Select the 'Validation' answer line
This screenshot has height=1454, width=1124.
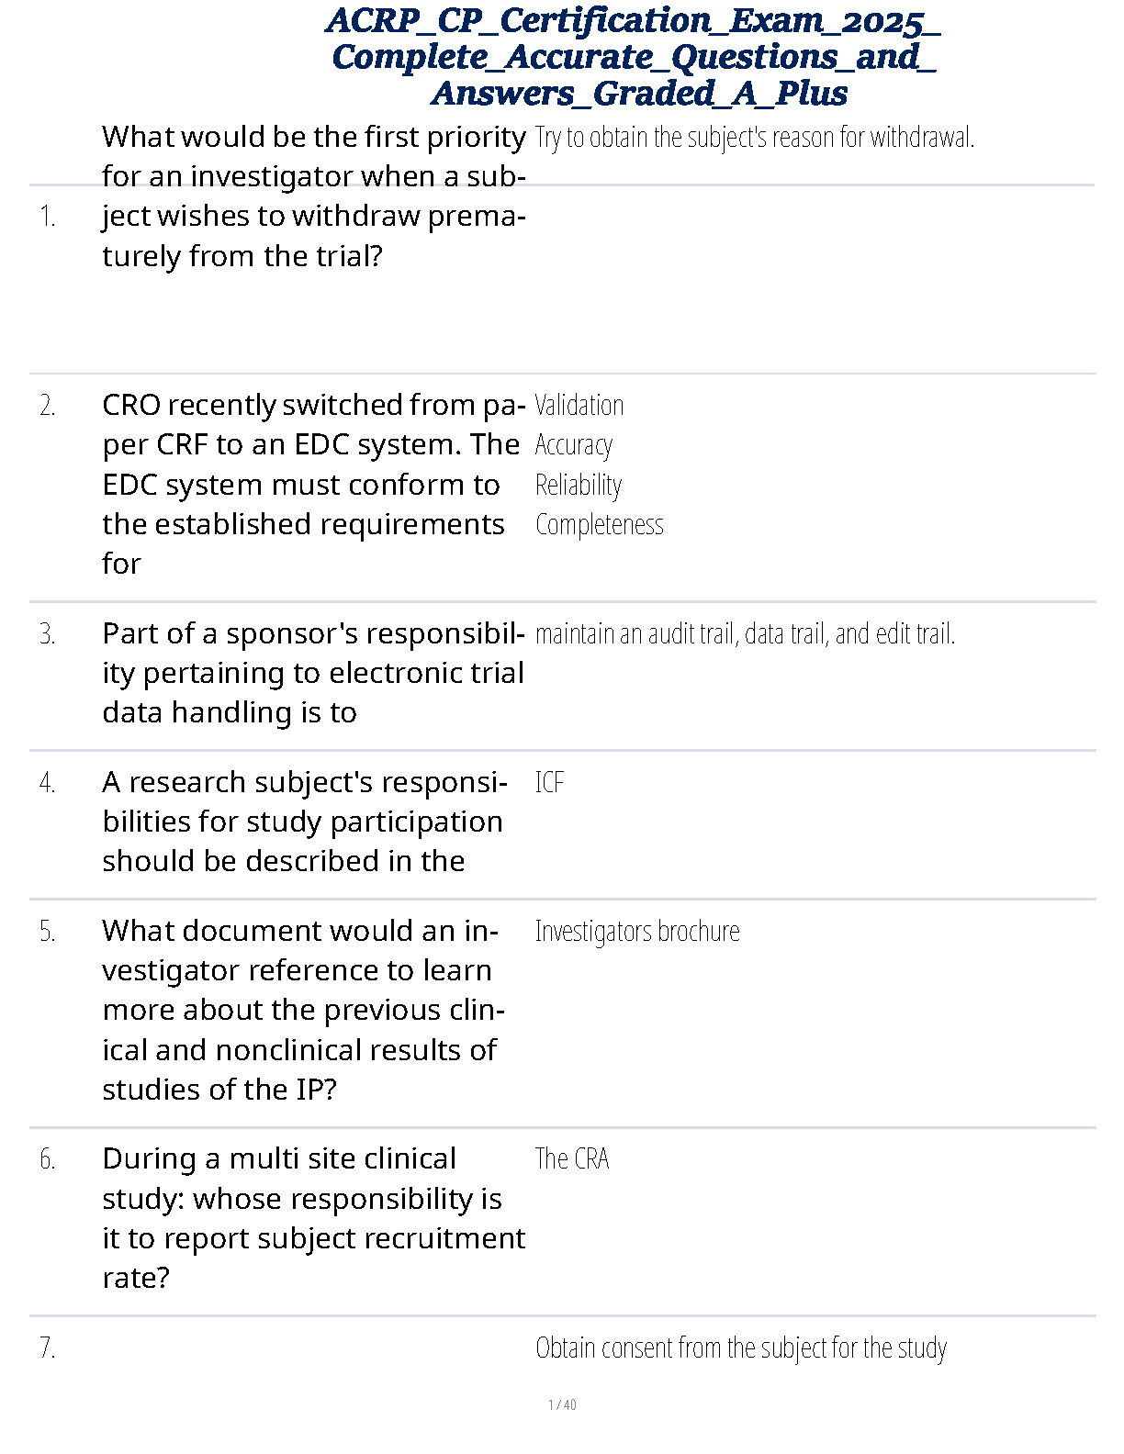click(579, 405)
